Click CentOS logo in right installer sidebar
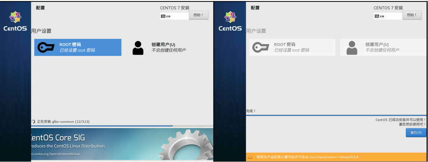428x162 pixels. (x=230, y=21)
